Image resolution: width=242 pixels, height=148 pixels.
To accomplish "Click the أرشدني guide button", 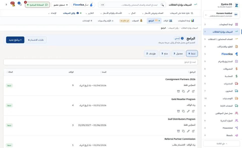I will click(x=179, y=38).
